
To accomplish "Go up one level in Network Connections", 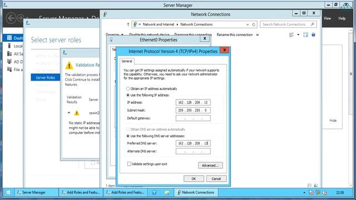I will coord(128,24).
